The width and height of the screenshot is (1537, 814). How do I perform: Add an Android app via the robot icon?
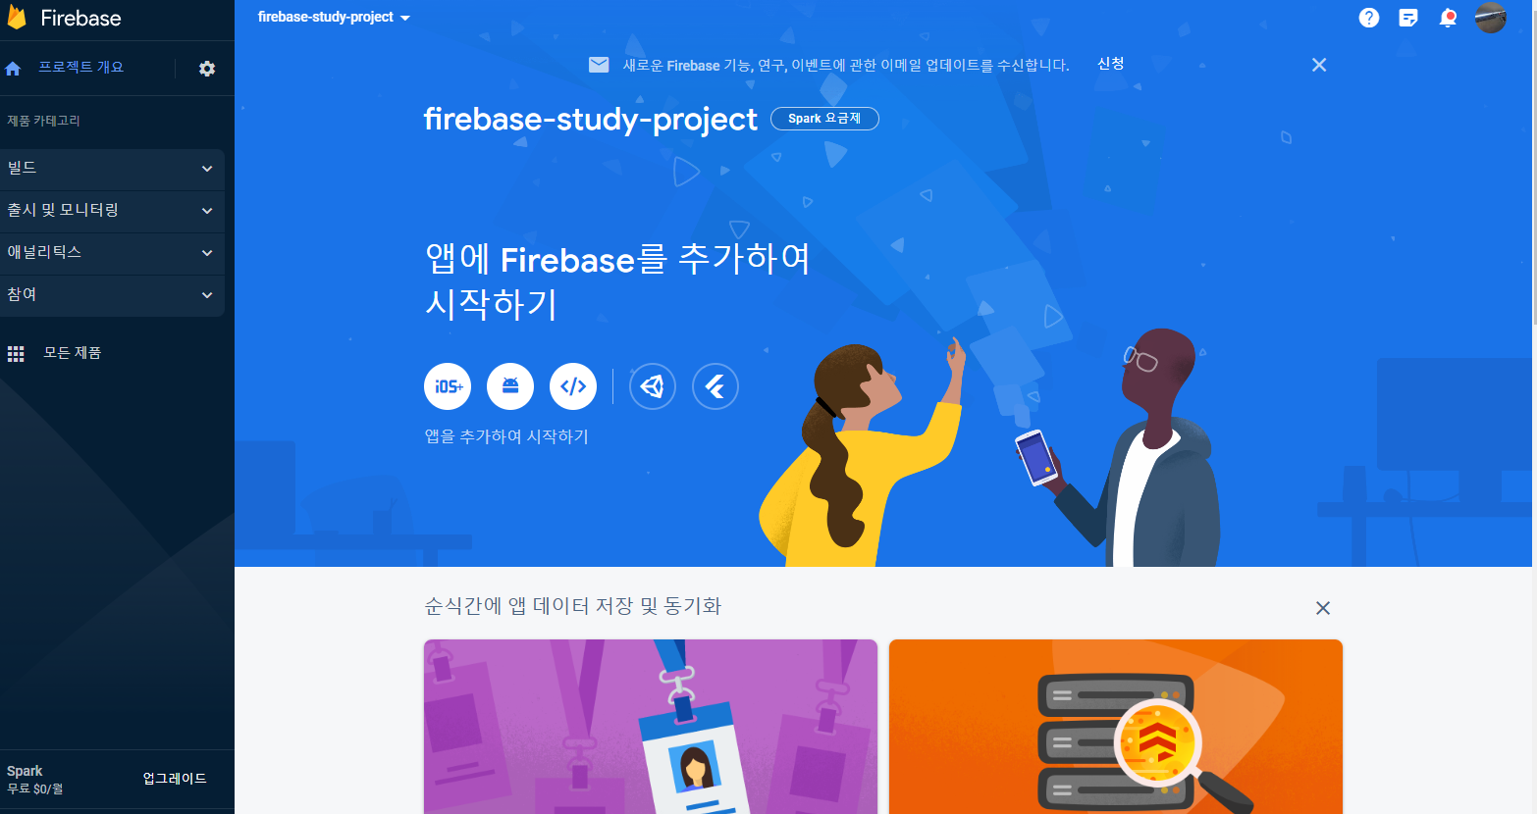click(510, 386)
